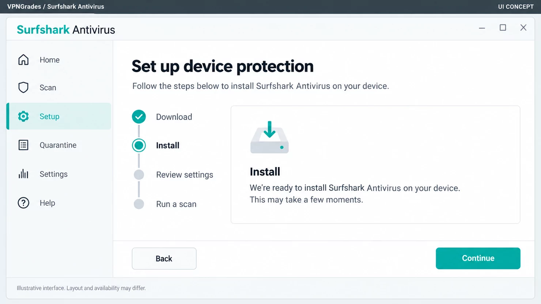541x304 pixels.
Task: Click the Install heading in the card
Action: [x=265, y=172]
